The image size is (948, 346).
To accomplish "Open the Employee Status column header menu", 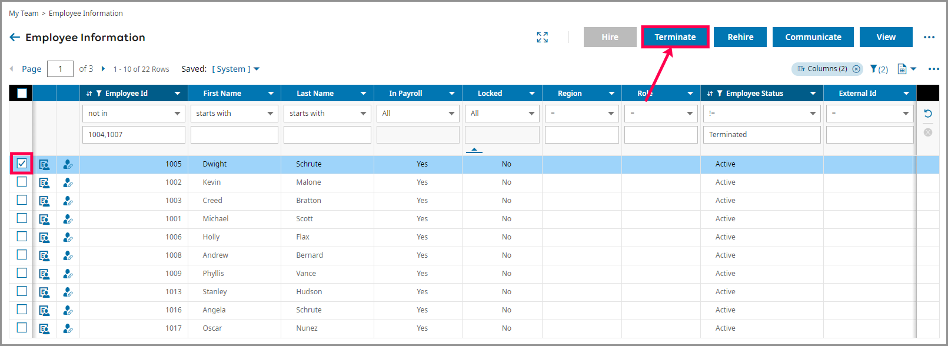I will 813,94.
